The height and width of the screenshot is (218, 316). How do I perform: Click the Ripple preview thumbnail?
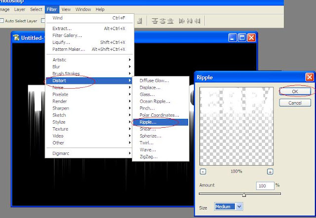(x=237, y=126)
